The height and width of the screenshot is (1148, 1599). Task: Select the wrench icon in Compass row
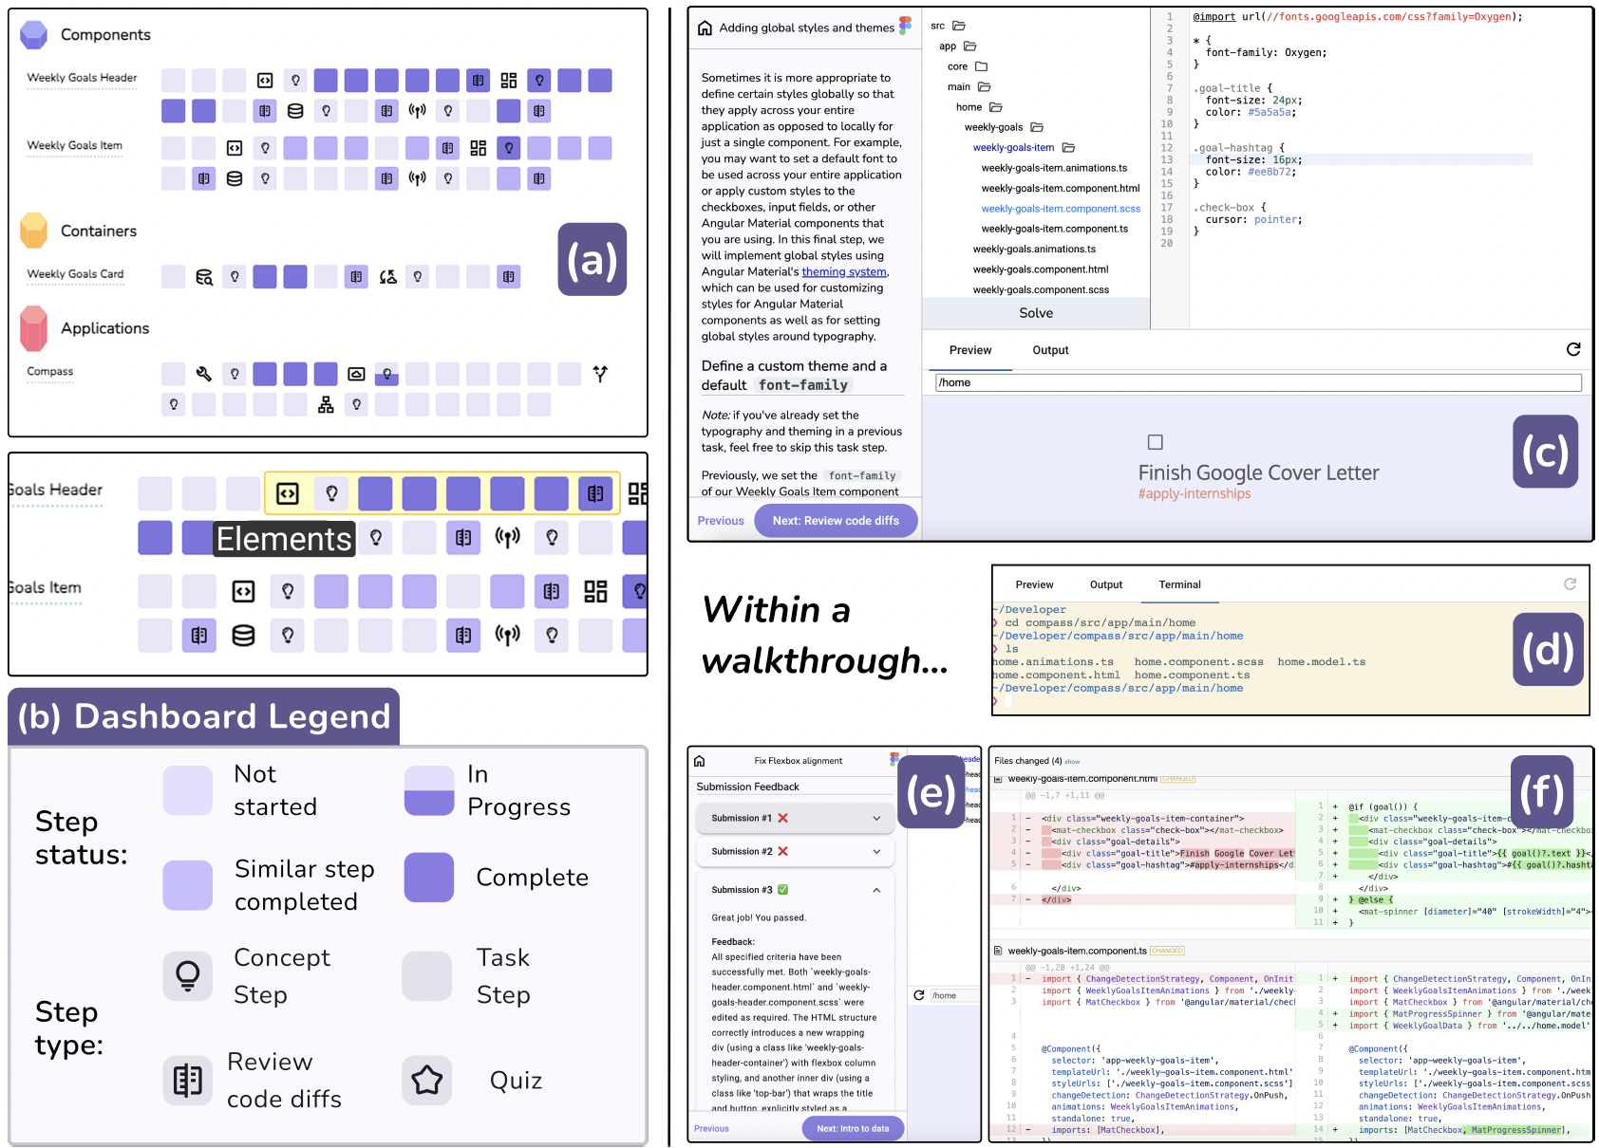(203, 374)
